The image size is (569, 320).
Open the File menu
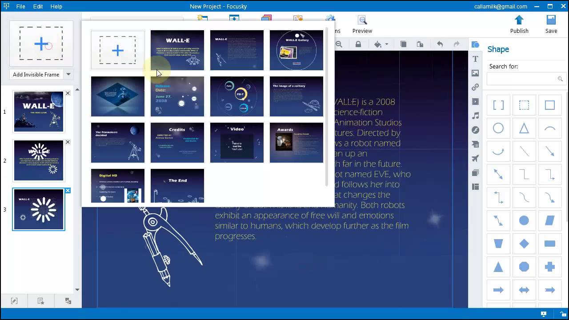tap(20, 6)
